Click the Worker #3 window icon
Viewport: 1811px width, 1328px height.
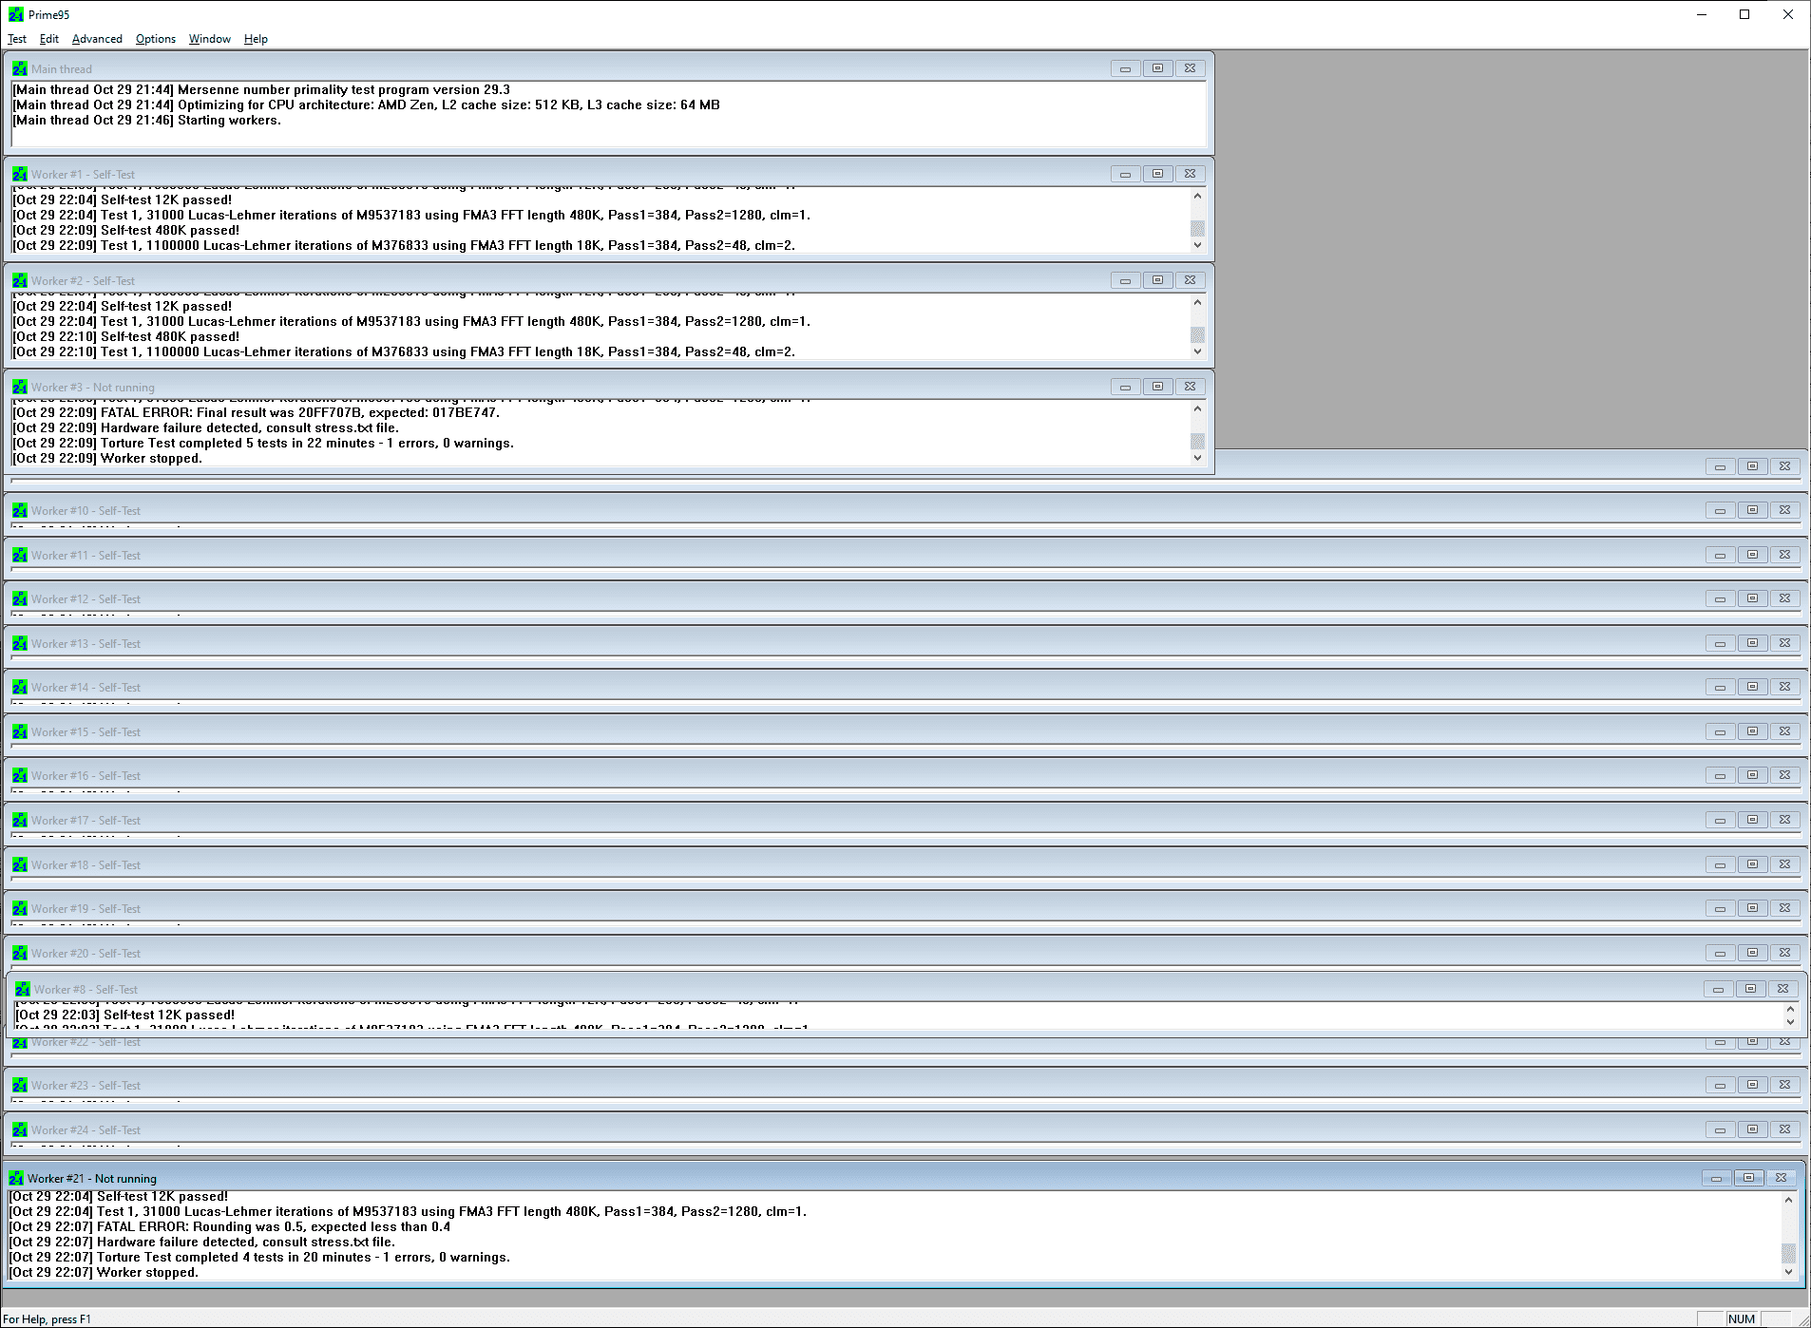pyautogui.click(x=20, y=387)
